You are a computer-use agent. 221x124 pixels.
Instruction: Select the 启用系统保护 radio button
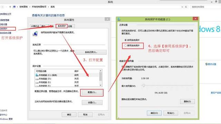(x=125, y=40)
